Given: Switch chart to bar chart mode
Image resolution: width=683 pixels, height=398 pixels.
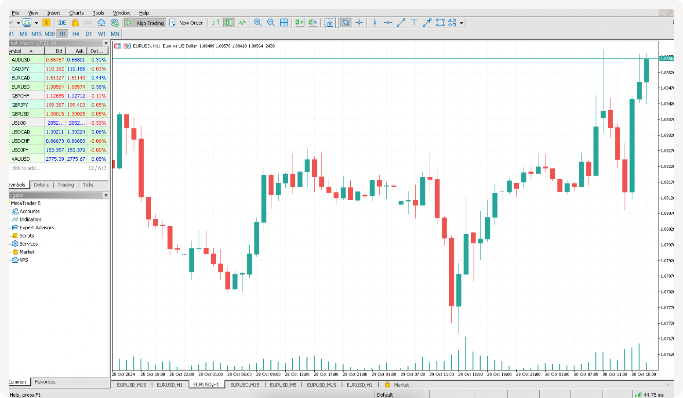Looking at the screenshot, I should 216,23.
